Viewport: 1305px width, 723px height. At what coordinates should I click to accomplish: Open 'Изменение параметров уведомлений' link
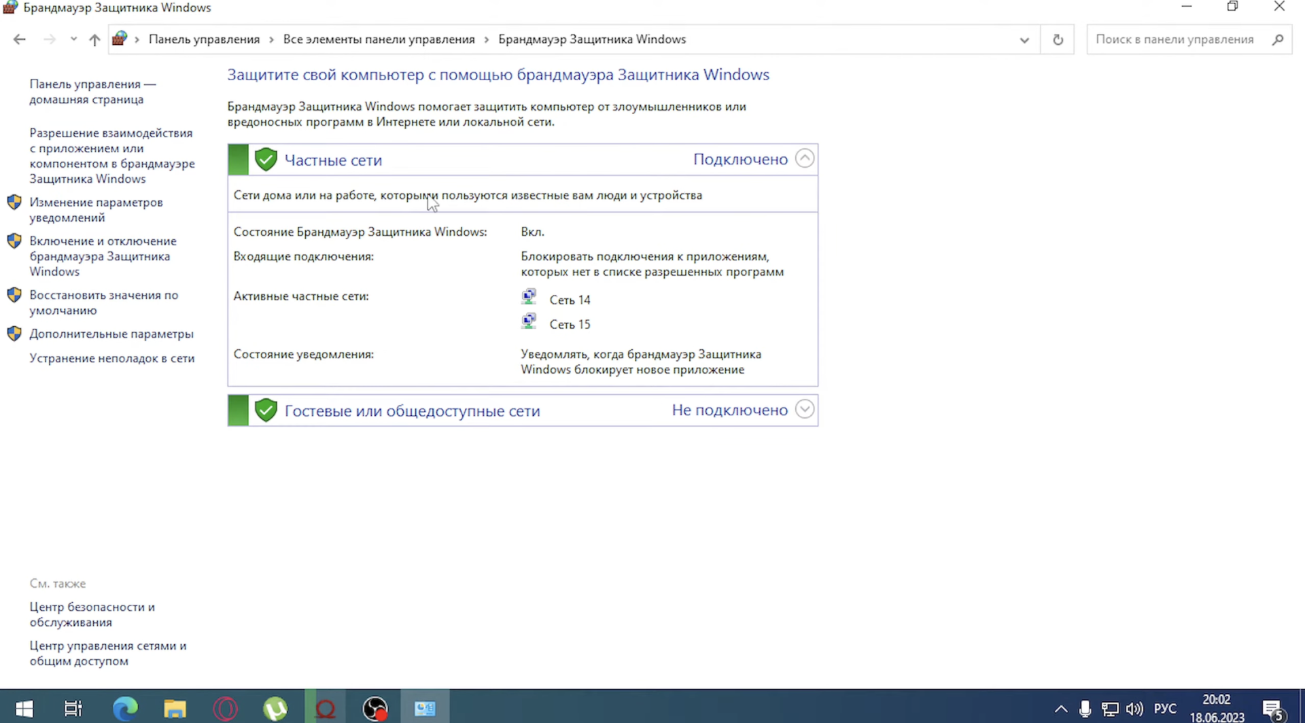[x=96, y=210]
